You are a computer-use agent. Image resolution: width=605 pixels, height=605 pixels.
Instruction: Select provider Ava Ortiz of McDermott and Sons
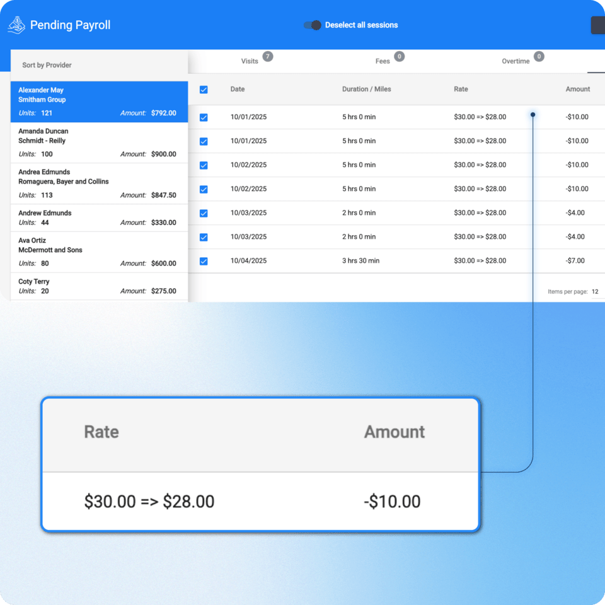click(x=99, y=250)
